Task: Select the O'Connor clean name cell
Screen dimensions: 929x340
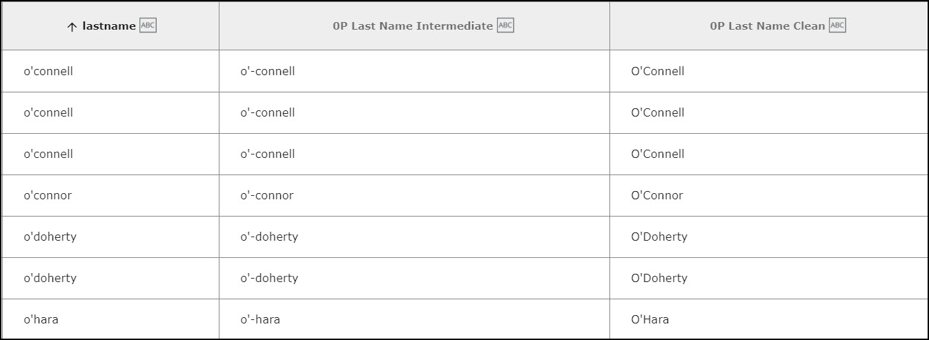Action: [x=768, y=195]
